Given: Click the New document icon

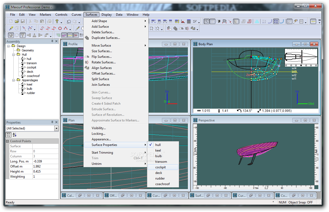Looking at the screenshot, I should (11, 21).
